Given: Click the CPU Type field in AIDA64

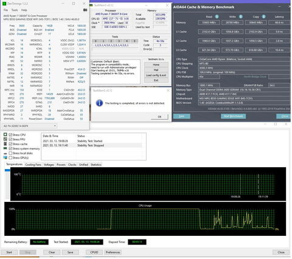Looking at the screenshot, I should 245,59.
